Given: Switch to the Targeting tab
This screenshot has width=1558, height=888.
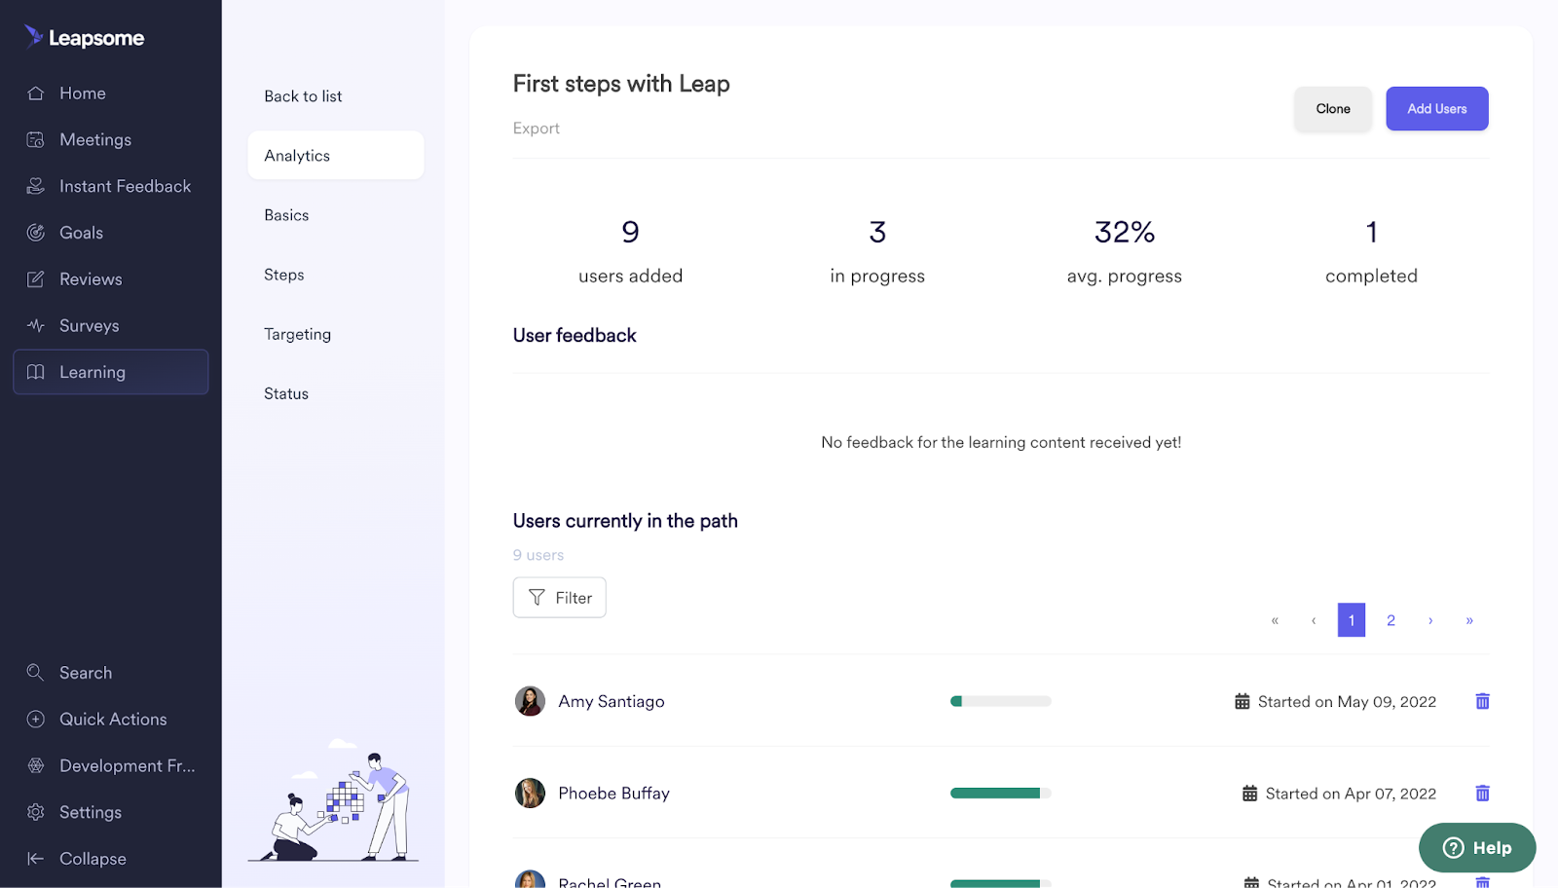Looking at the screenshot, I should point(296,333).
